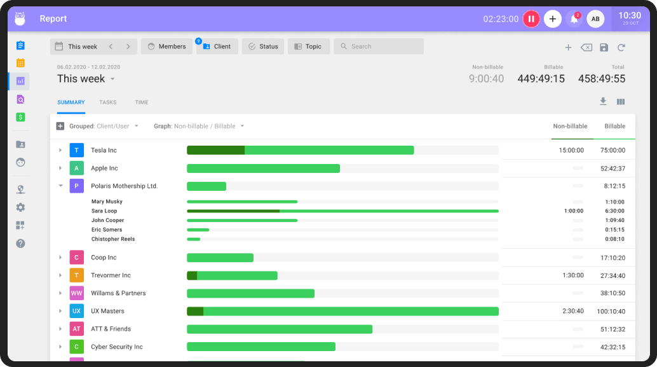Image resolution: width=657 pixels, height=367 pixels.
Task: Open the settings gear in sidebar
Action: click(20, 207)
